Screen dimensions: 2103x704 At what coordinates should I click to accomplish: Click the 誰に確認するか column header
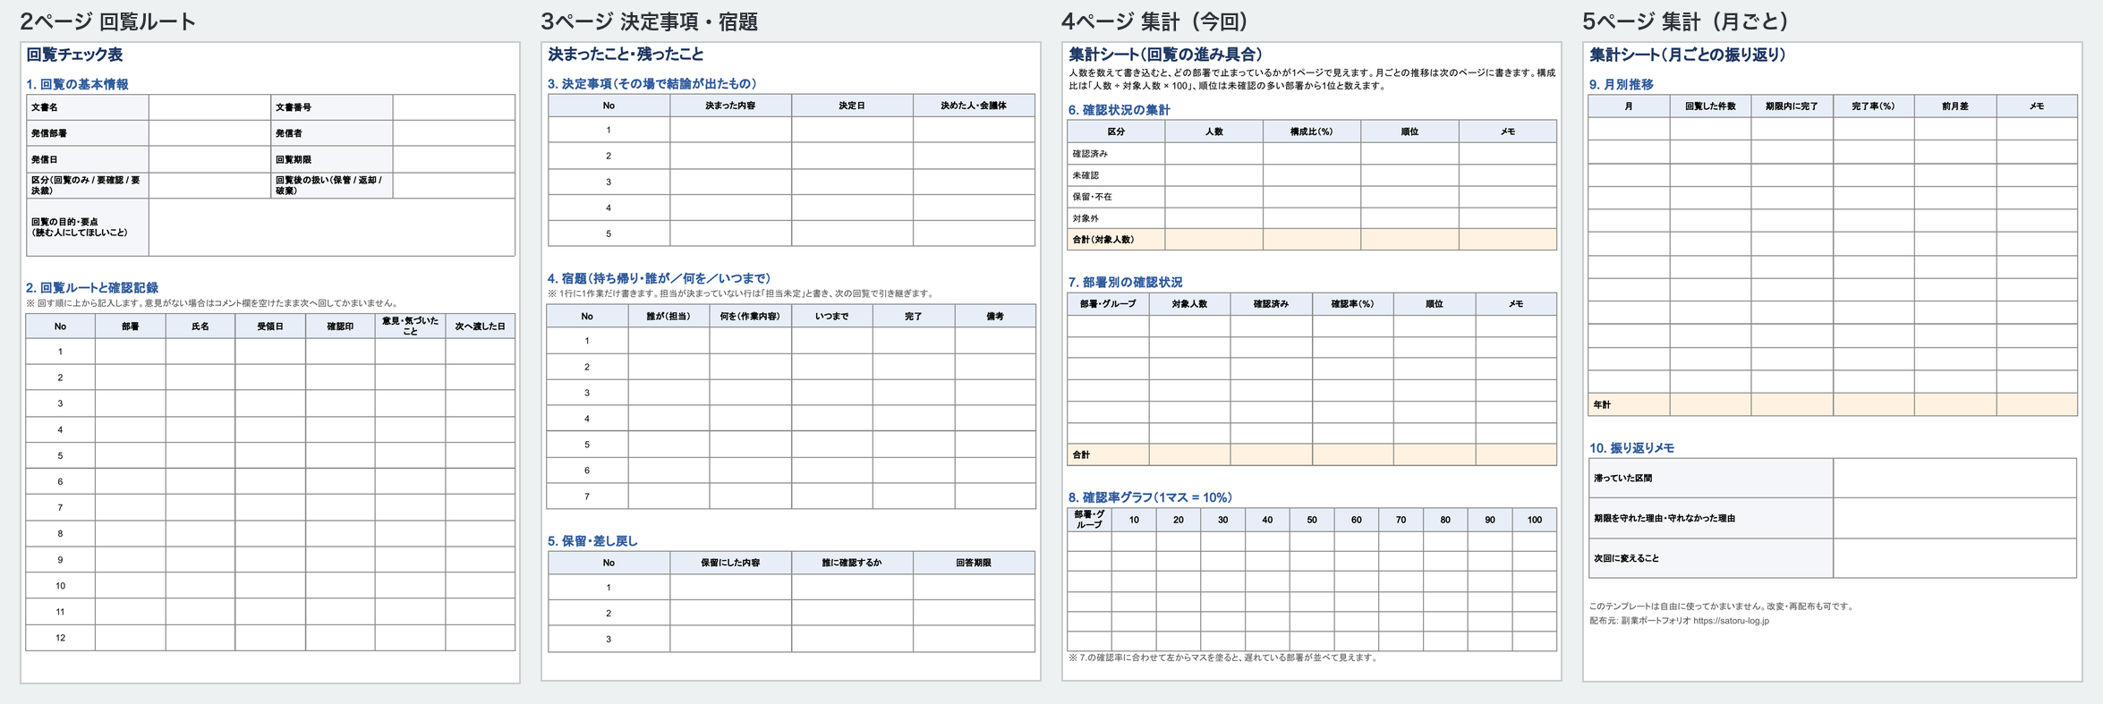tap(852, 563)
